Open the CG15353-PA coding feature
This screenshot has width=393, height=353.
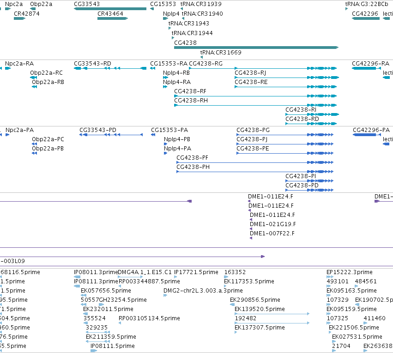click(153, 135)
